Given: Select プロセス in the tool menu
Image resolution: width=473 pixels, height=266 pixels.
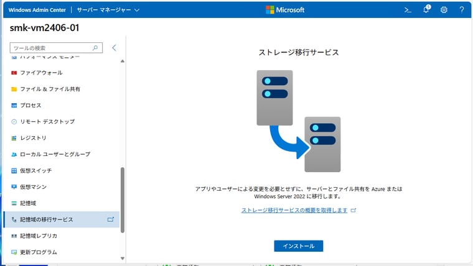Looking at the screenshot, I should 30,106.
